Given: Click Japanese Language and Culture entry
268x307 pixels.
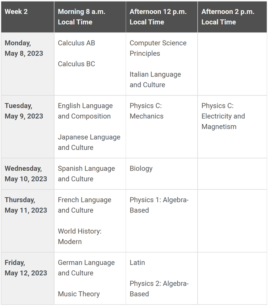Looking at the screenshot, I should pyautogui.click(x=89, y=142).
